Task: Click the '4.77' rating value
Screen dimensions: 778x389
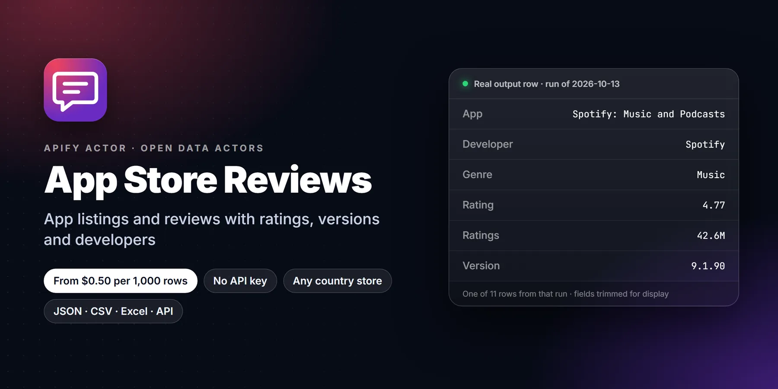Action: (x=714, y=205)
